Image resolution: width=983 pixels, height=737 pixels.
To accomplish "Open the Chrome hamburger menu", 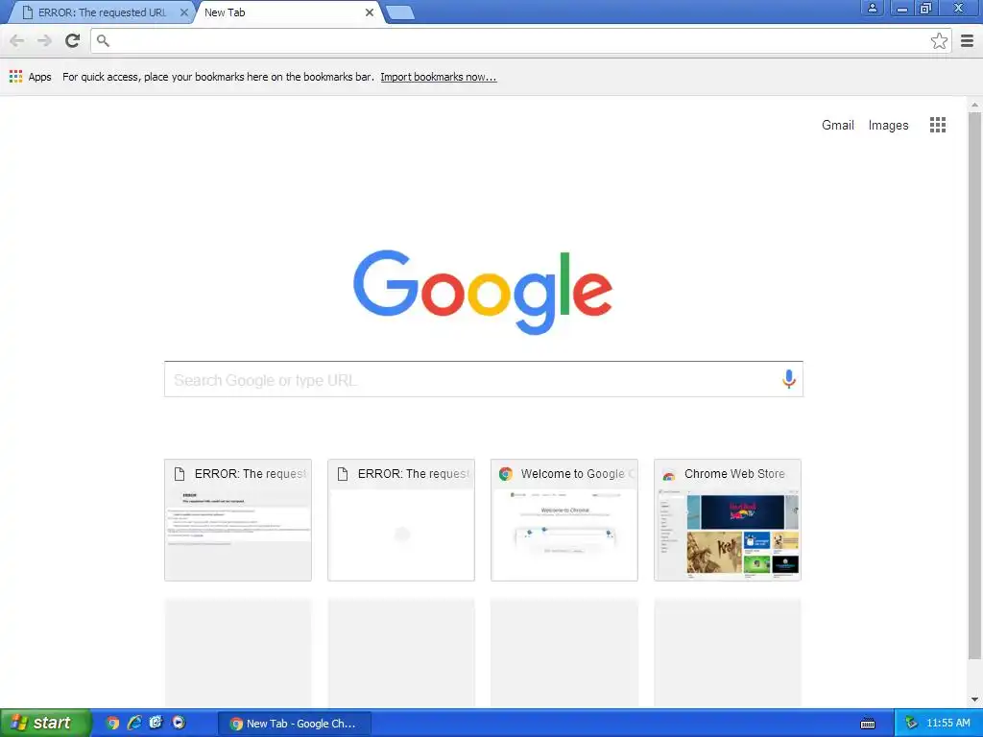I will (968, 41).
